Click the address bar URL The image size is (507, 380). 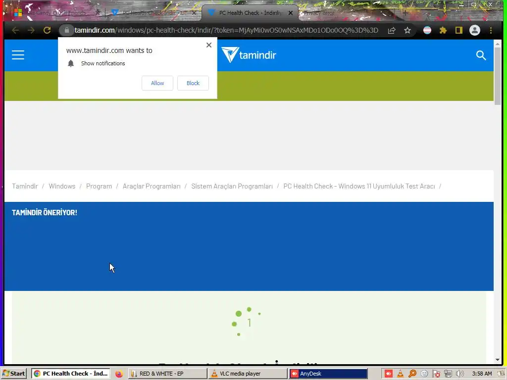(x=226, y=30)
